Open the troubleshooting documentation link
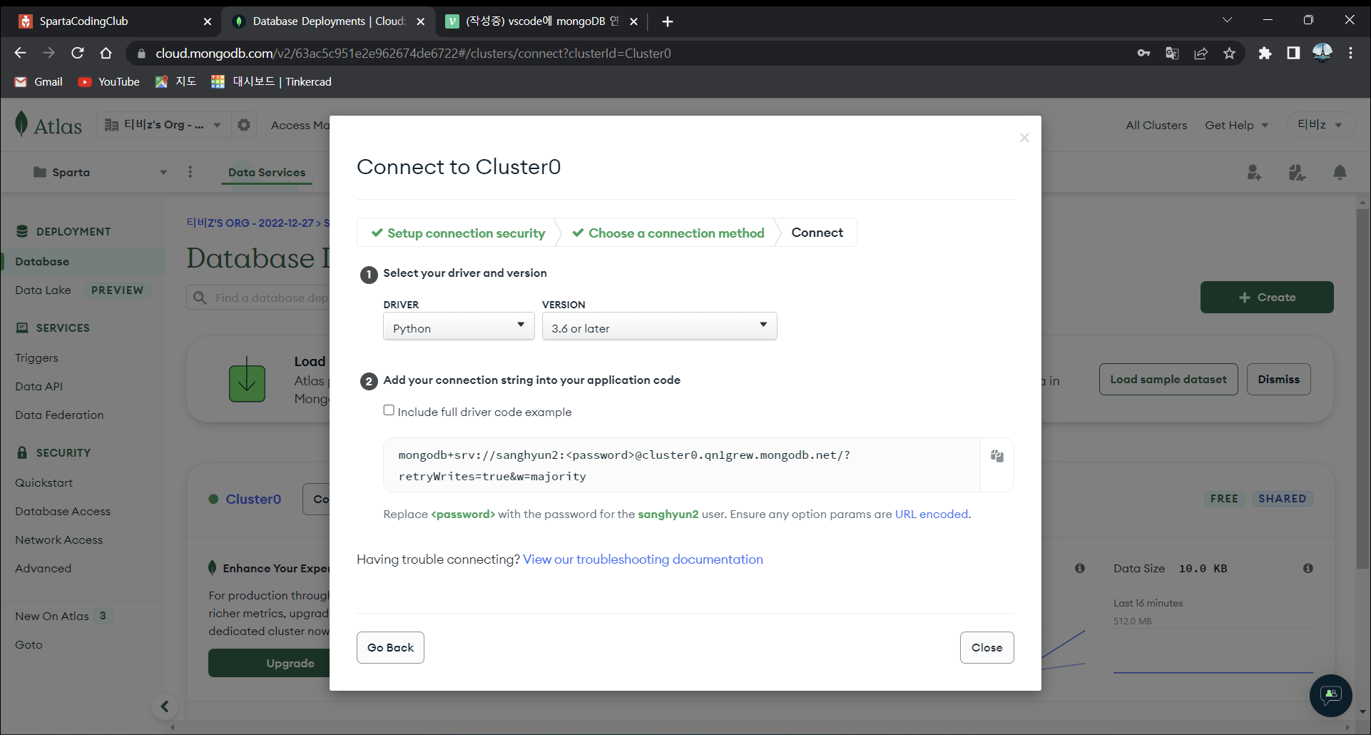Image resolution: width=1371 pixels, height=735 pixels. [642, 559]
